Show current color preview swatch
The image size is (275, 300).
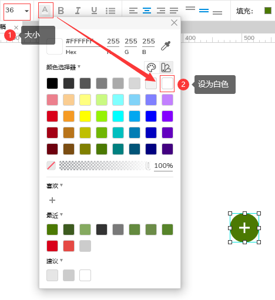[55, 46]
